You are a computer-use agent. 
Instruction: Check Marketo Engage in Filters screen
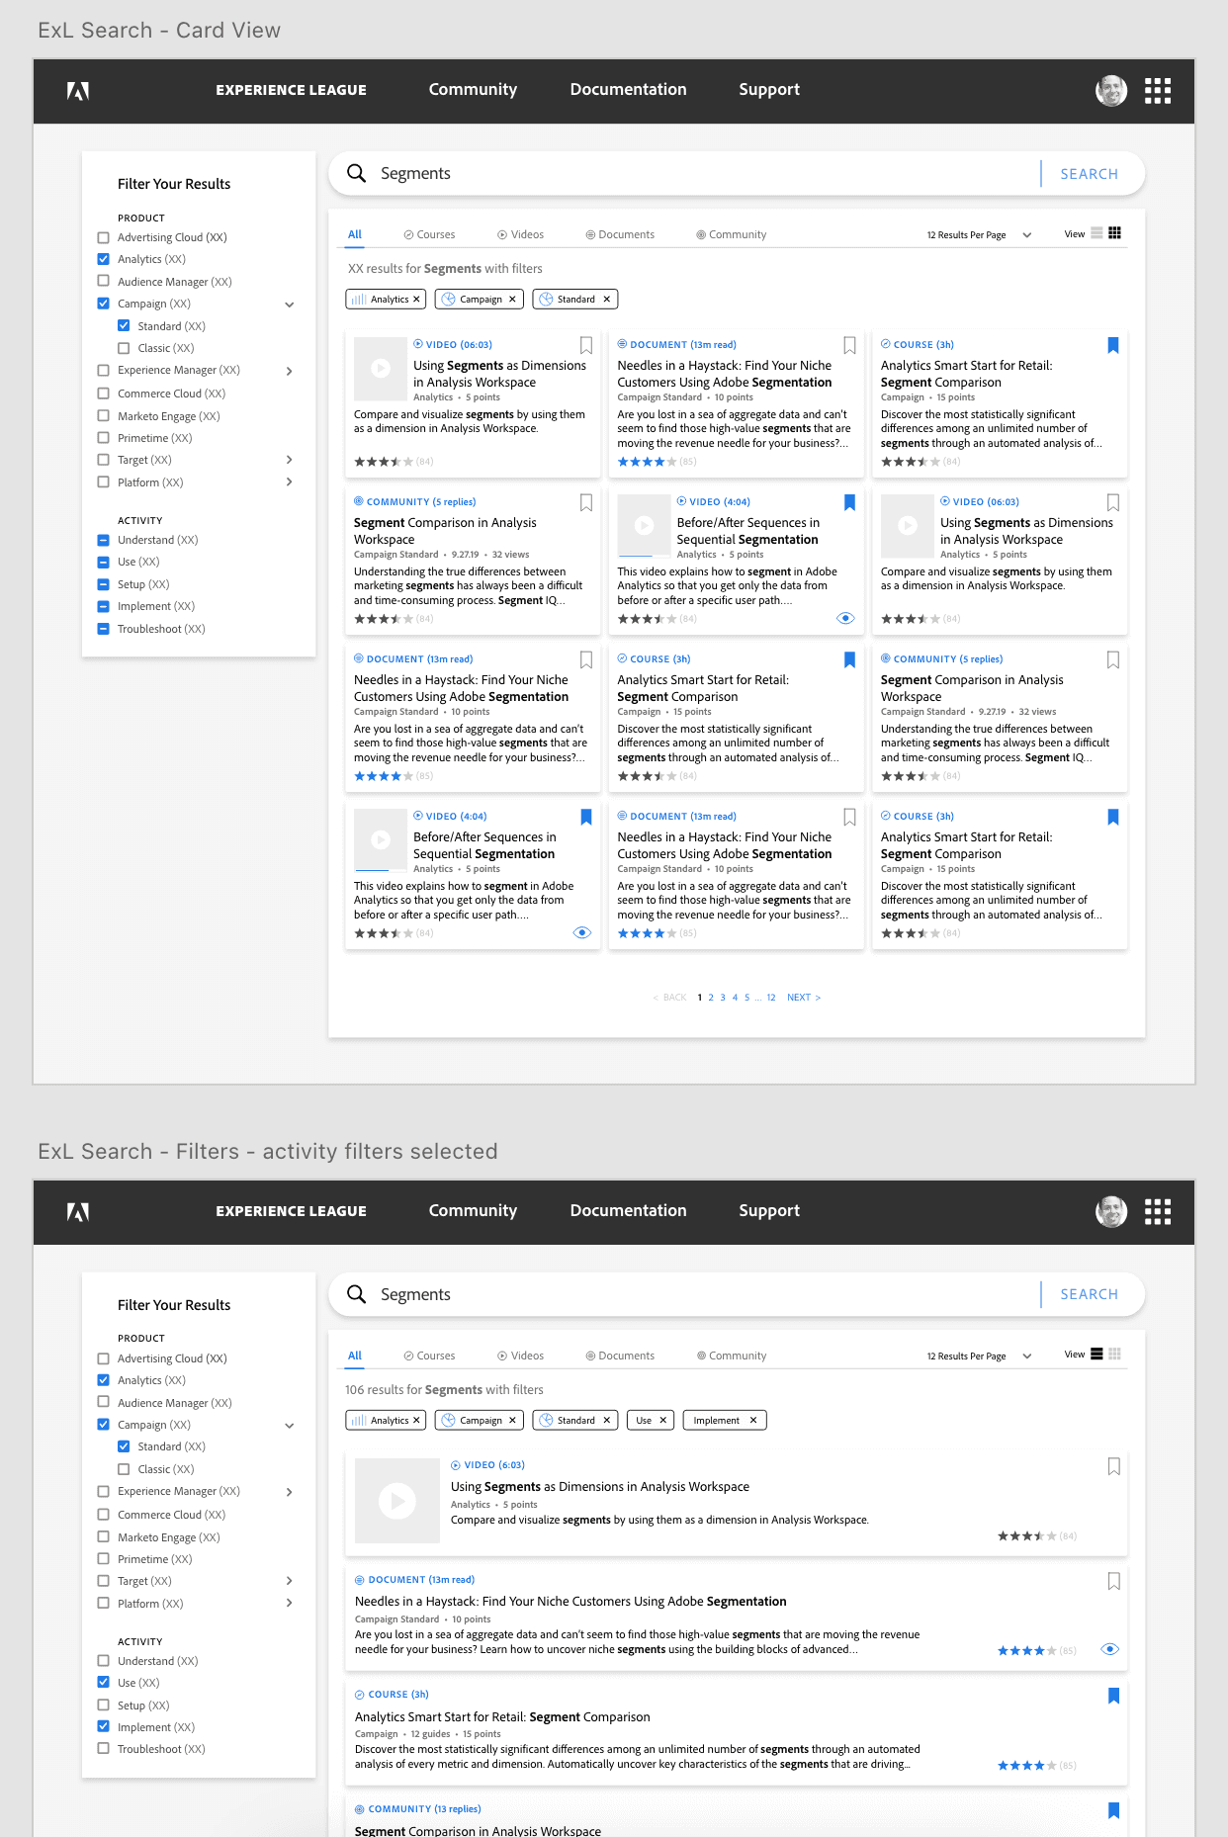[104, 1536]
